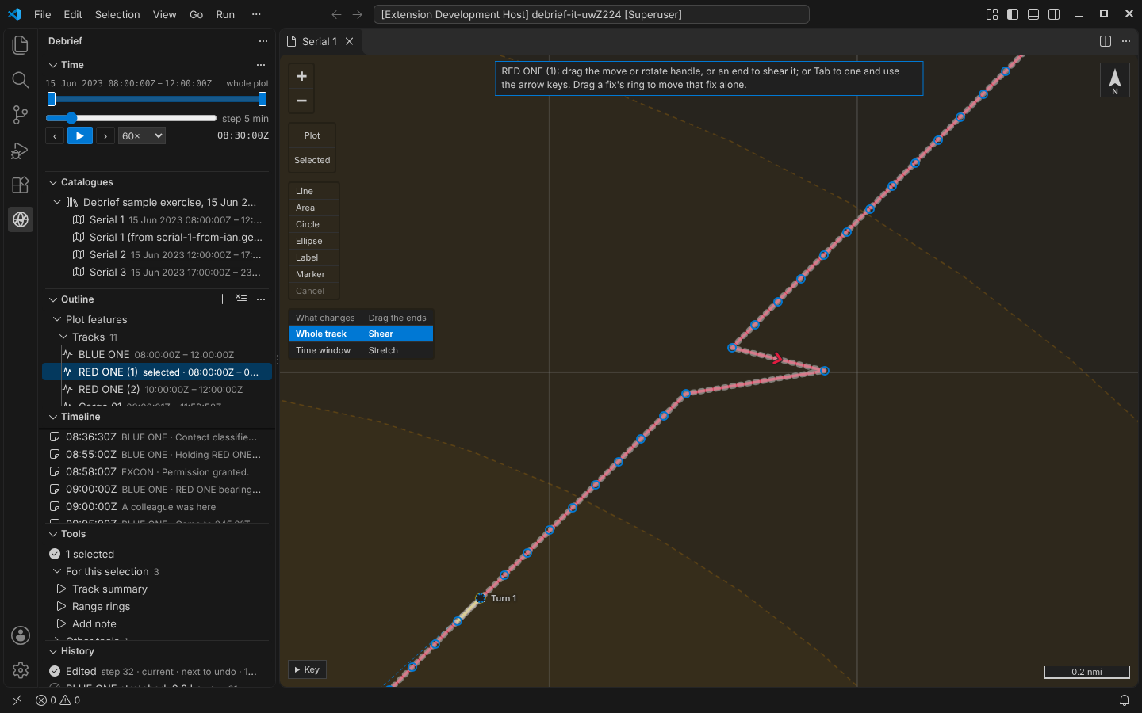Open the File menu
Viewport: 1142px width, 713px height.
43,14
